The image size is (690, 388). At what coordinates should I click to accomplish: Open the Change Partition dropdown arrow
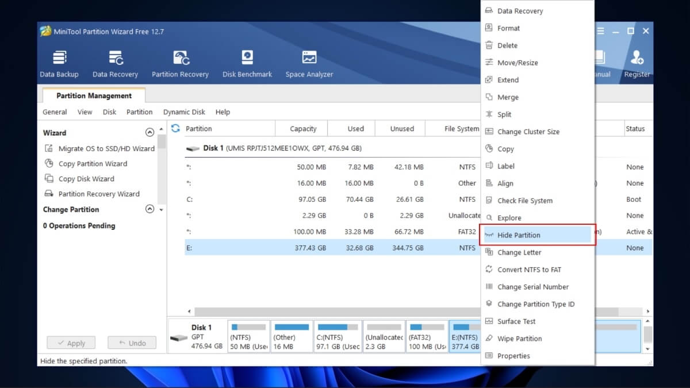tap(161, 210)
